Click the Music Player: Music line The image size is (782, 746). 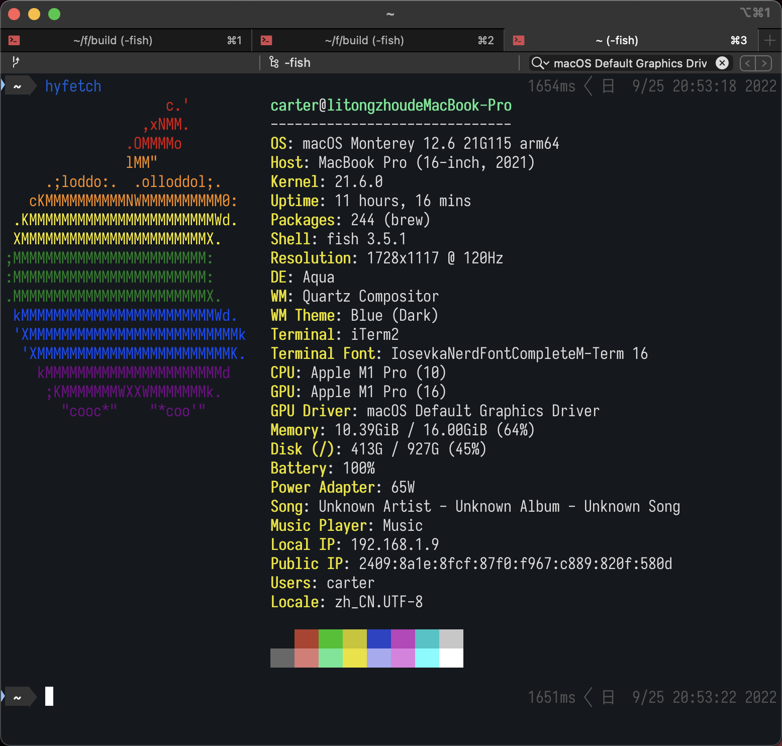click(x=347, y=525)
